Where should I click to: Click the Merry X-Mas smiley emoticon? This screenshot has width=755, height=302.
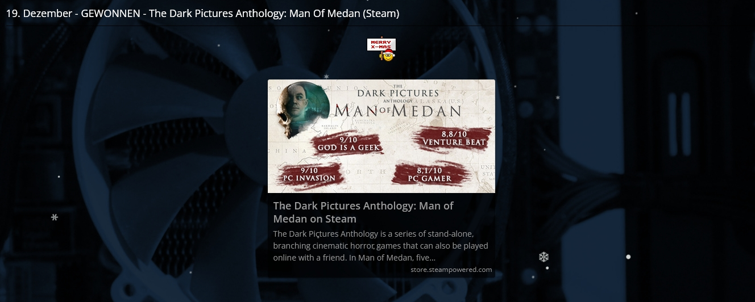381,50
